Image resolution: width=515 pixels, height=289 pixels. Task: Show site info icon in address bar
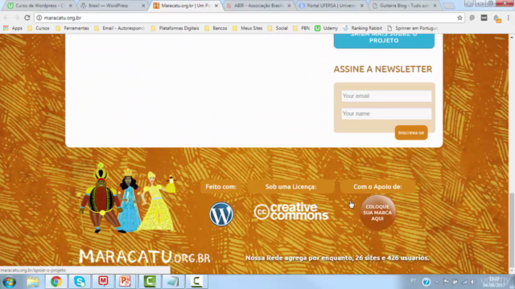(39, 18)
